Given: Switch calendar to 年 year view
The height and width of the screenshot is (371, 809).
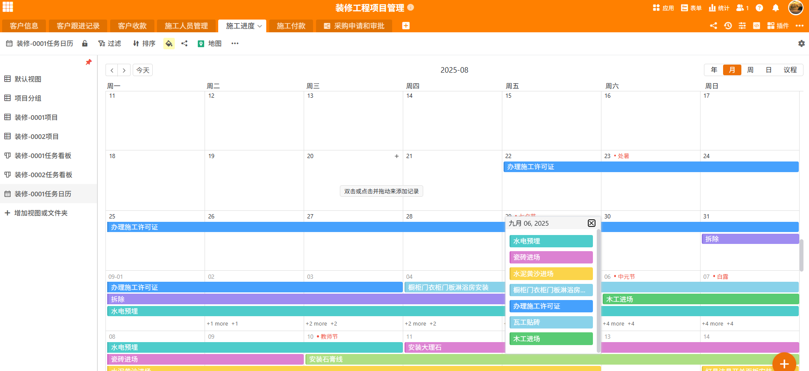Looking at the screenshot, I should [x=714, y=70].
